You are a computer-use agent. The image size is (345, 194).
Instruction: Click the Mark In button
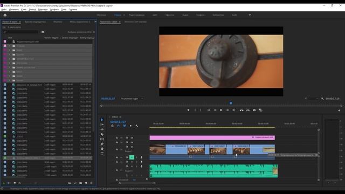click(x=195, y=110)
